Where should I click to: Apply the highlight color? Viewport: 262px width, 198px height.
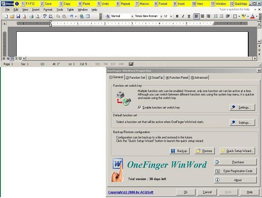[244, 16]
